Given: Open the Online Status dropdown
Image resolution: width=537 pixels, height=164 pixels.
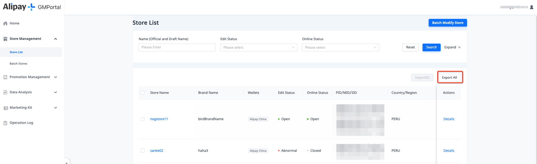Looking at the screenshot, I should (340, 48).
